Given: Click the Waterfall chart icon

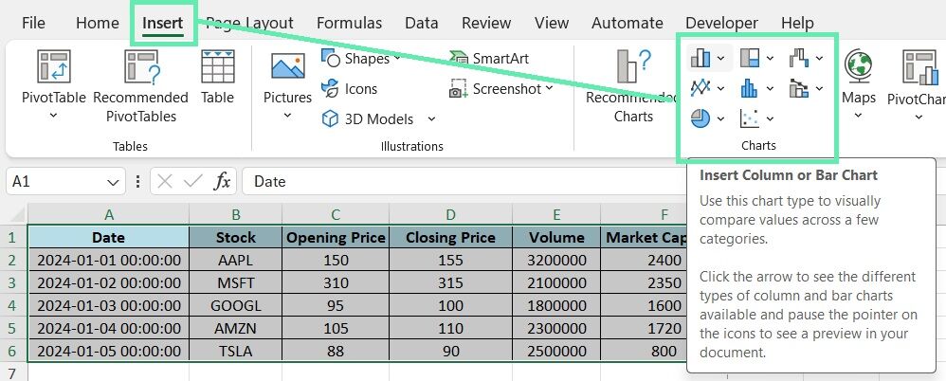Looking at the screenshot, I should (798, 58).
